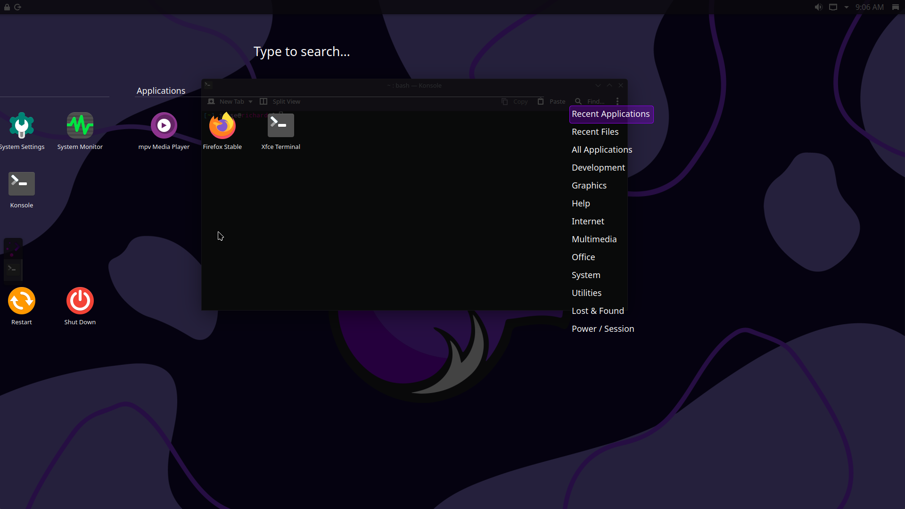This screenshot has width=905, height=509.
Task: Expand the New Tab dropdown arrow in Konsole
Action: click(x=250, y=101)
